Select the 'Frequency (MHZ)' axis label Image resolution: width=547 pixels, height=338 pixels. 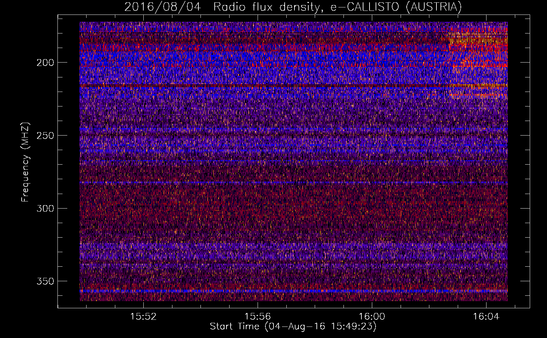pyautogui.click(x=25, y=162)
